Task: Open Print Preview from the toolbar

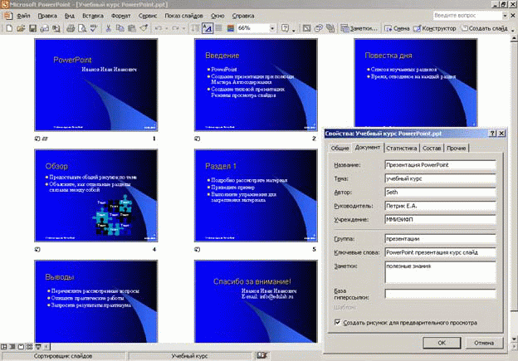Action: (x=82, y=28)
